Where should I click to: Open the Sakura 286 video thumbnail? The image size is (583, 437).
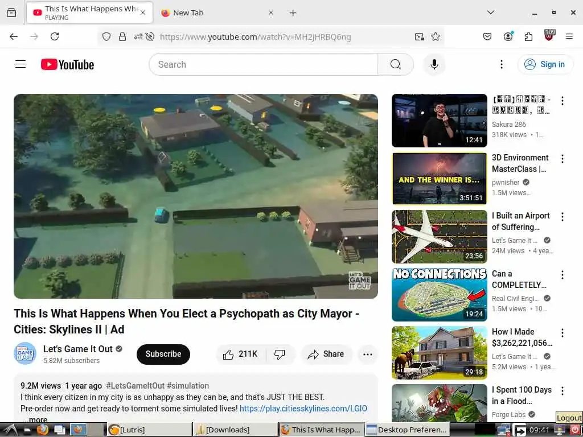coord(439,121)
